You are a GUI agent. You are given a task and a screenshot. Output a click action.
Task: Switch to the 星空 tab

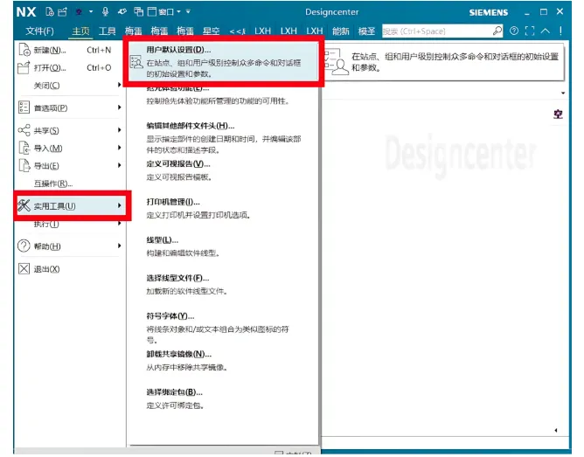[x=212, y=31]
